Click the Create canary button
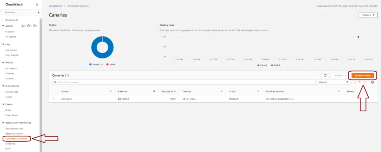The height and width of the screenshot is (152, 381). click(363, 76)
